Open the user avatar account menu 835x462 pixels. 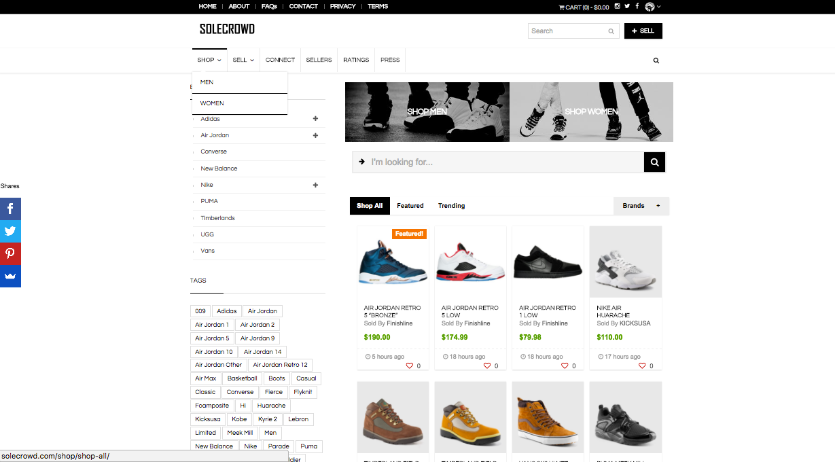652,7
